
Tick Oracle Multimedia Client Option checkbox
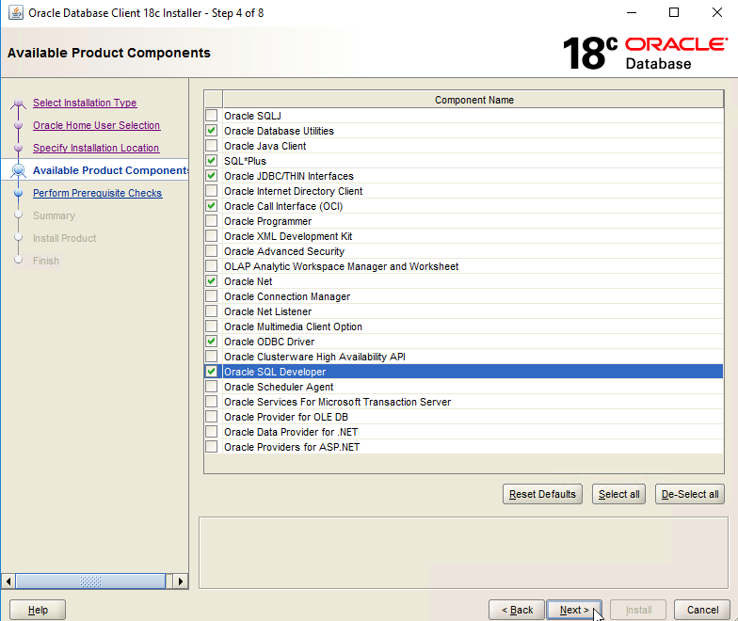pos(211,326)
